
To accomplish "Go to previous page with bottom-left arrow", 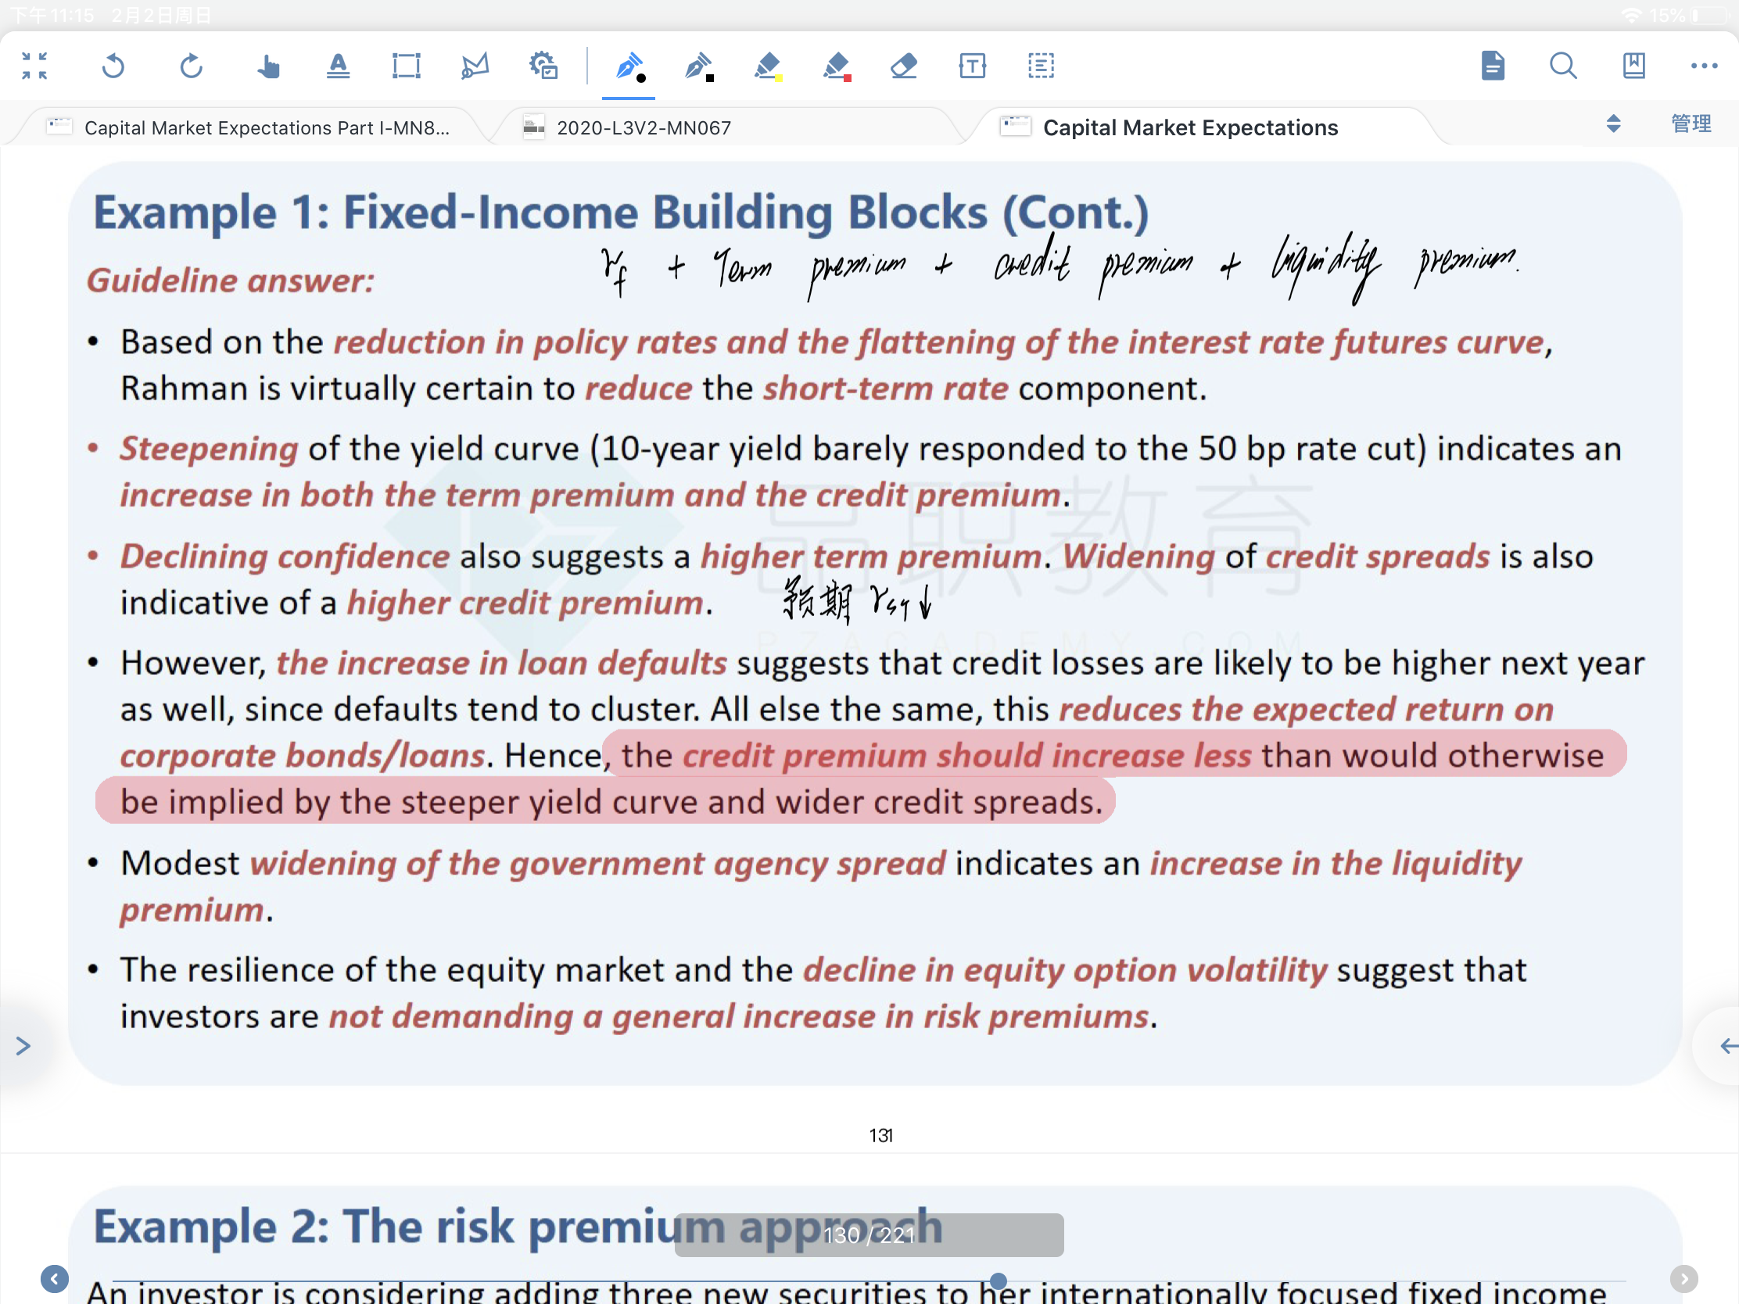I will click(54, 1279).
